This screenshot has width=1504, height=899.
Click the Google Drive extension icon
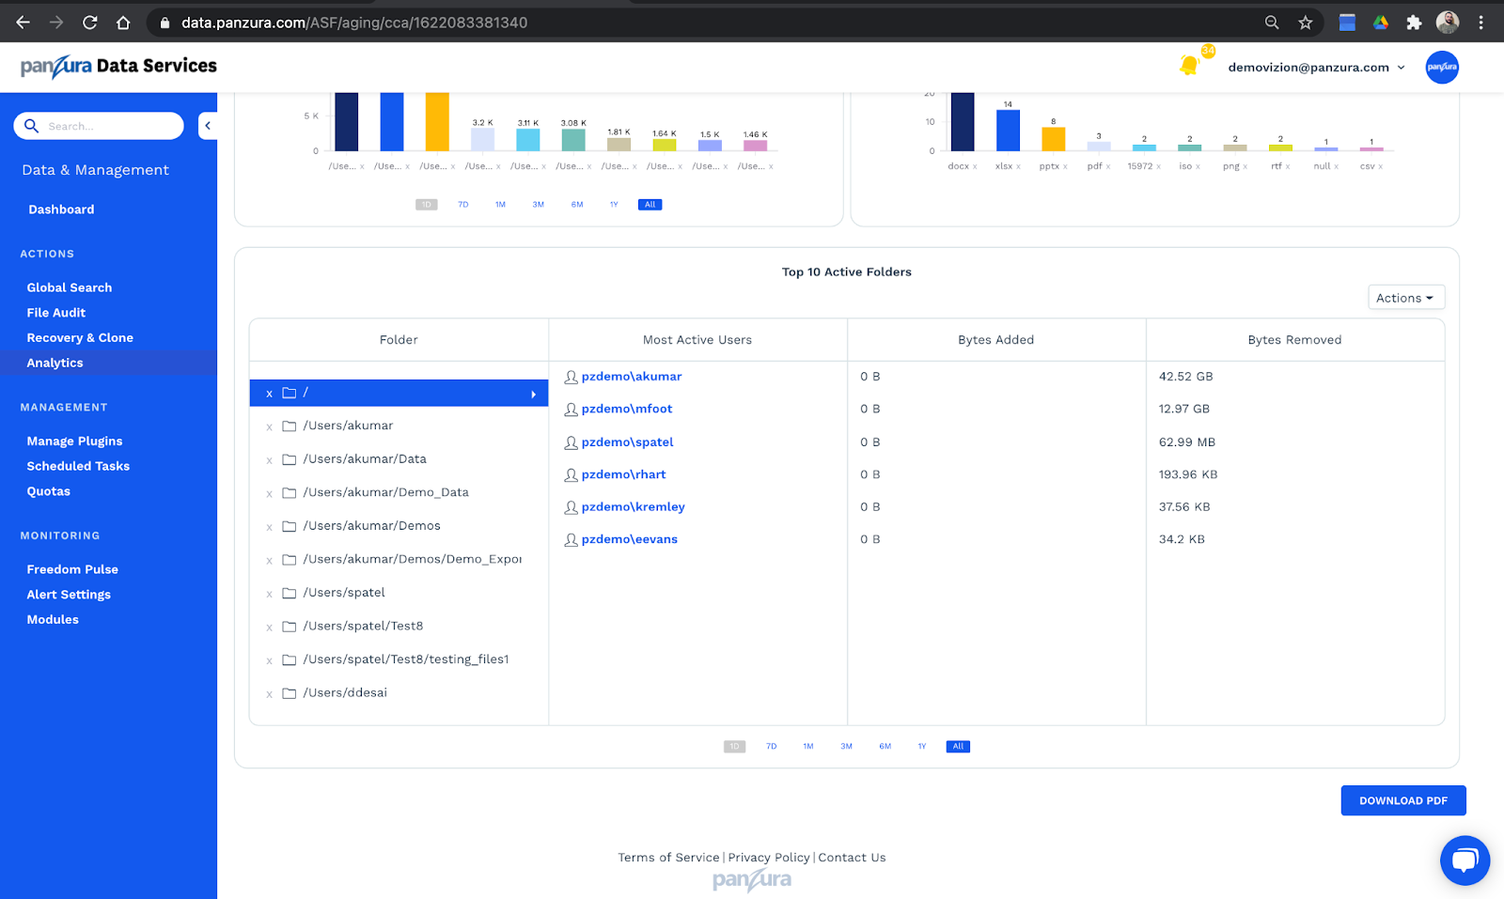(1381, 23)
